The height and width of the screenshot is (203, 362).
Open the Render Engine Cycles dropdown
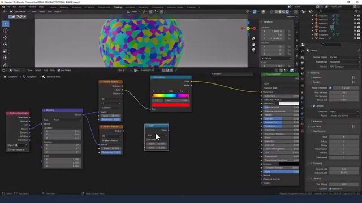pos(344,57)
